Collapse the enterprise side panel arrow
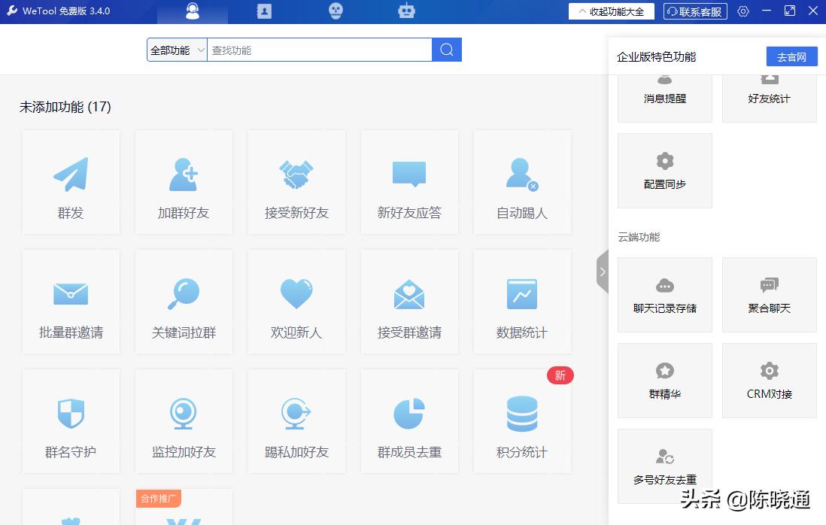The height and width of the screenshot is (525, 826). tap(603, 272)
